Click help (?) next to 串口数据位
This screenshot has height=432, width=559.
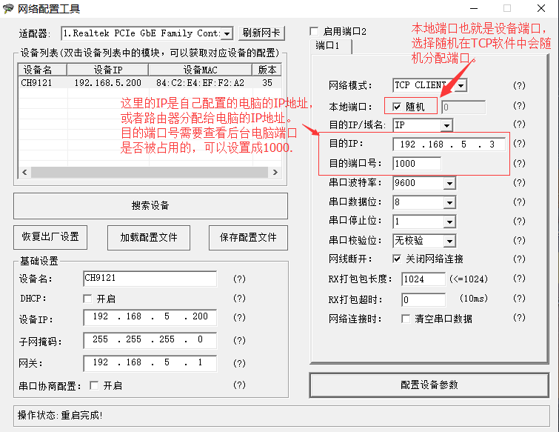point(519,202)
